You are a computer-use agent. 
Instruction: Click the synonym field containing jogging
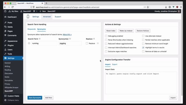tap(70, 43)
